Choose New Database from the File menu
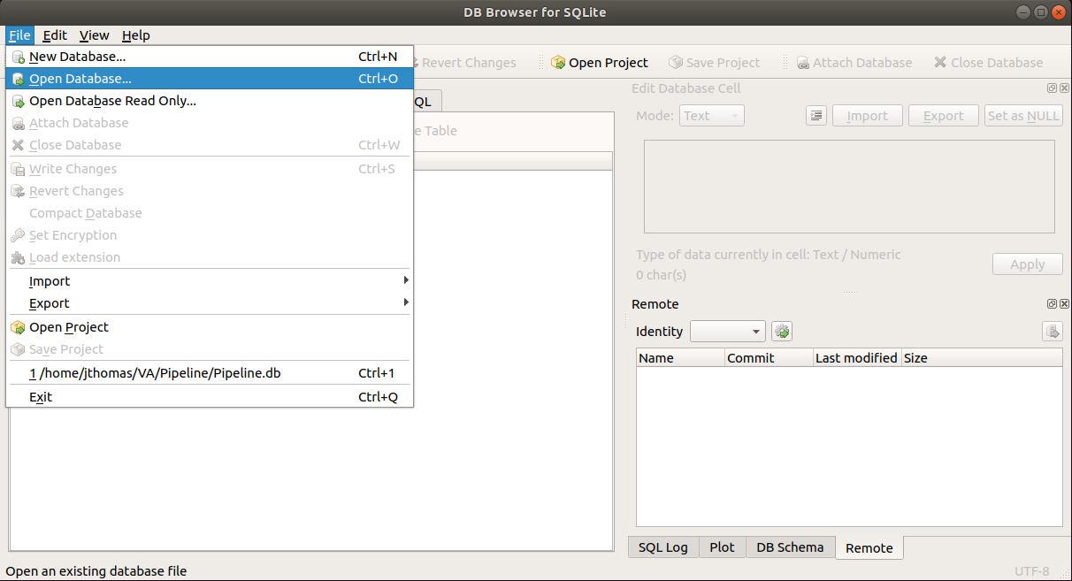The height and width of the screenshot is (581, 1072). coord(210,57)
